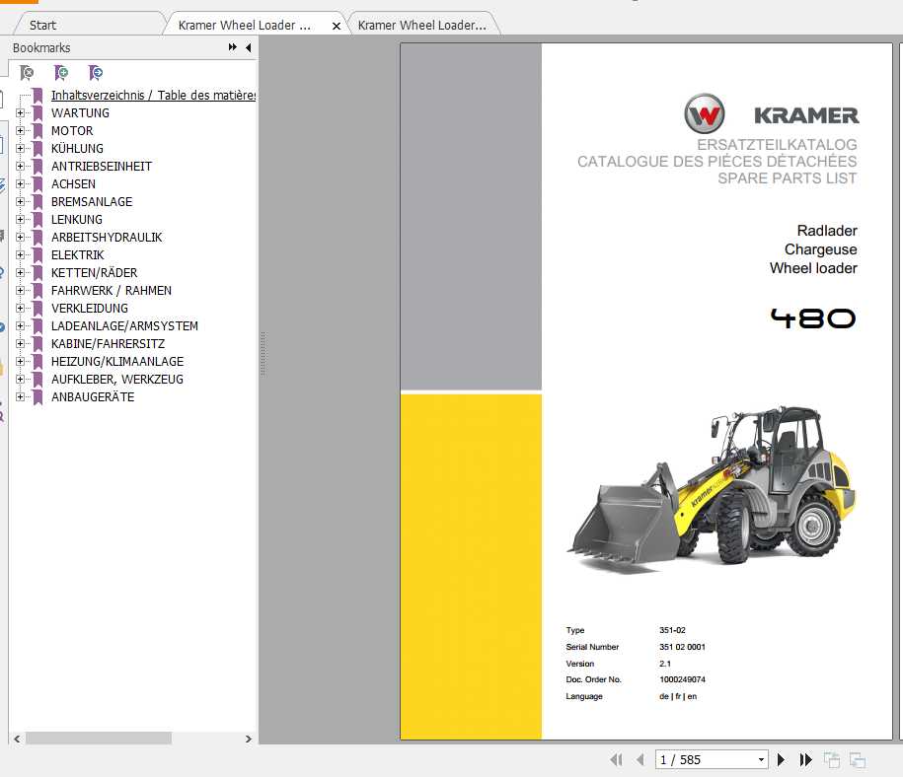903x777 pixels.
Task: Click the 'SPARE PARTS LIST' heading text
Action: click(788, 178)
